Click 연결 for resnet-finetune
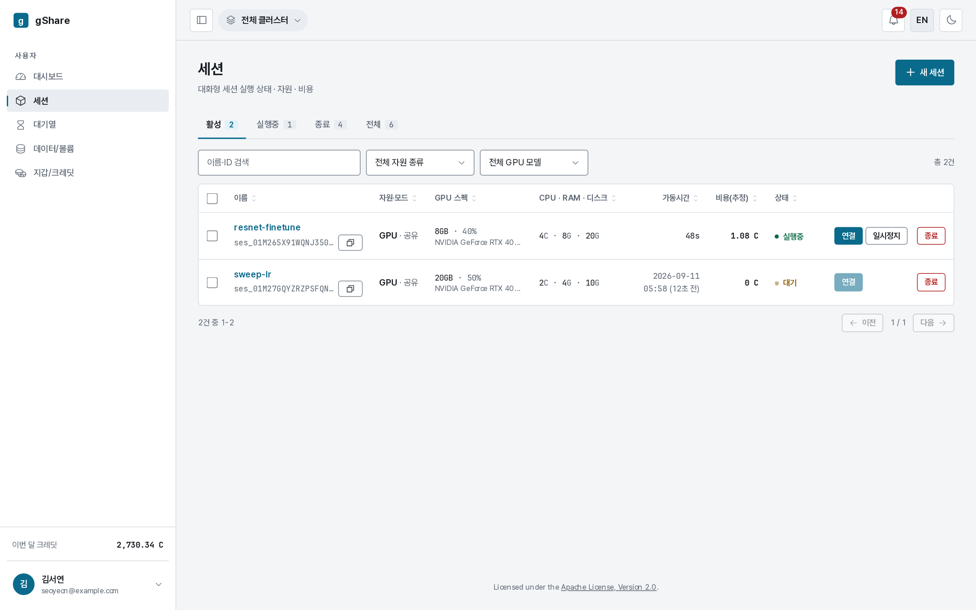The width and height of the screenshot is (976, 610). click(x=848, y=236)
